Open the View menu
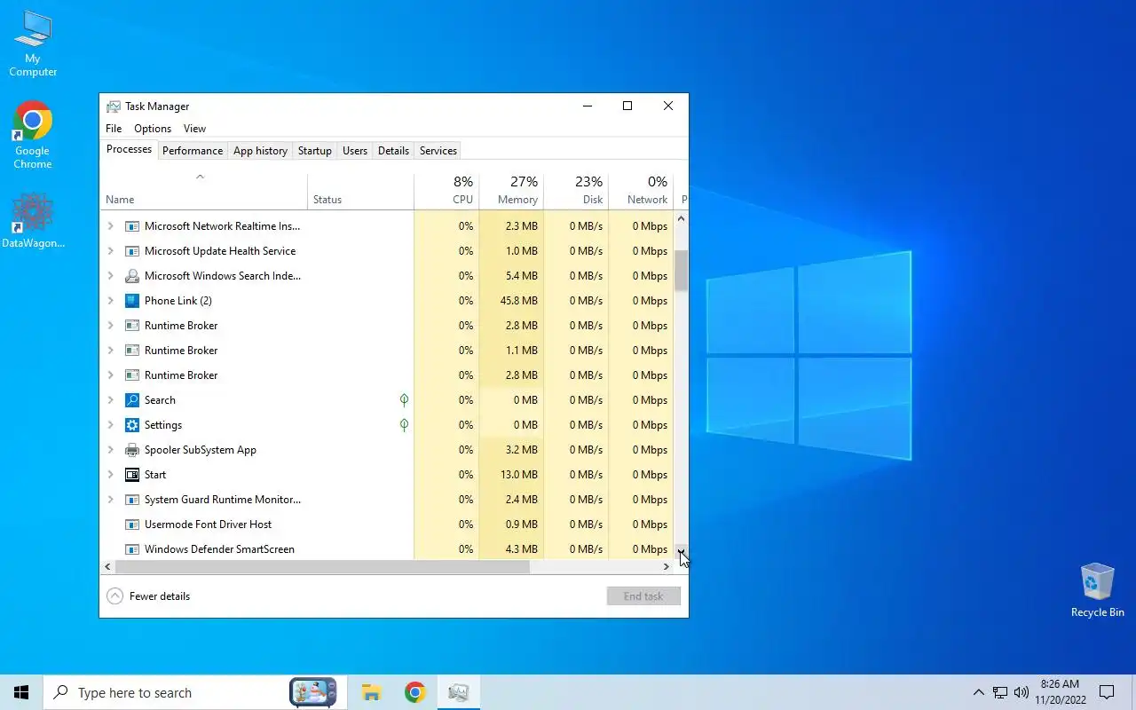The width and height of the screenshot is (1136, 710). click(194, 129)
